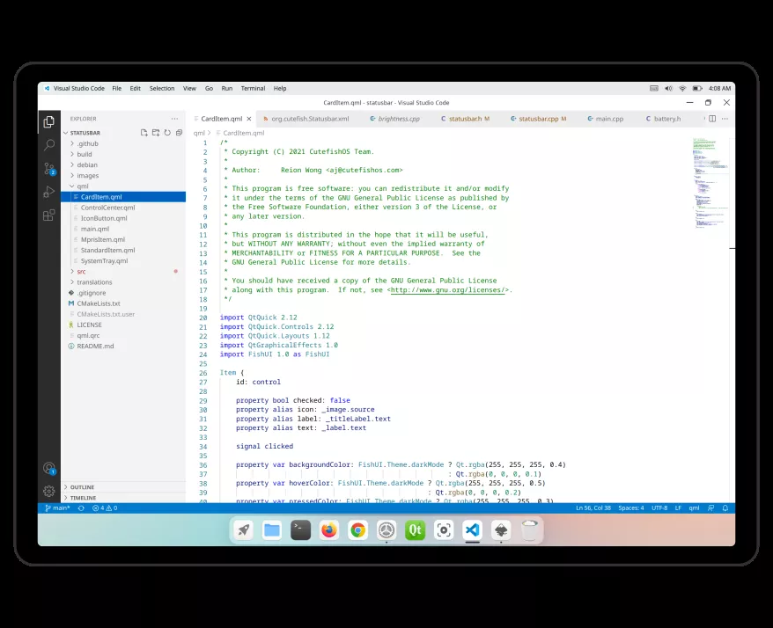Expand the images folder
The height and width of the screenshot is (628, 773).
(123, 175)
